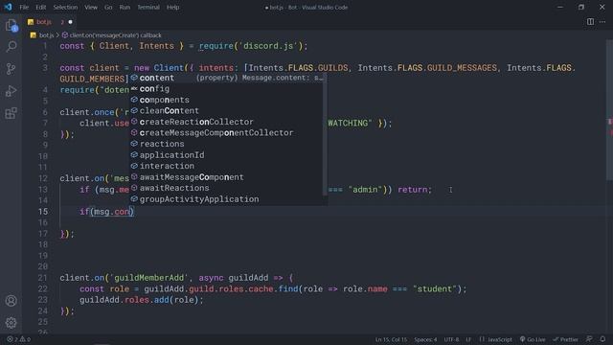Choose the 'awaitReactions' suggestion
The image size is (613, 345).
228,188
